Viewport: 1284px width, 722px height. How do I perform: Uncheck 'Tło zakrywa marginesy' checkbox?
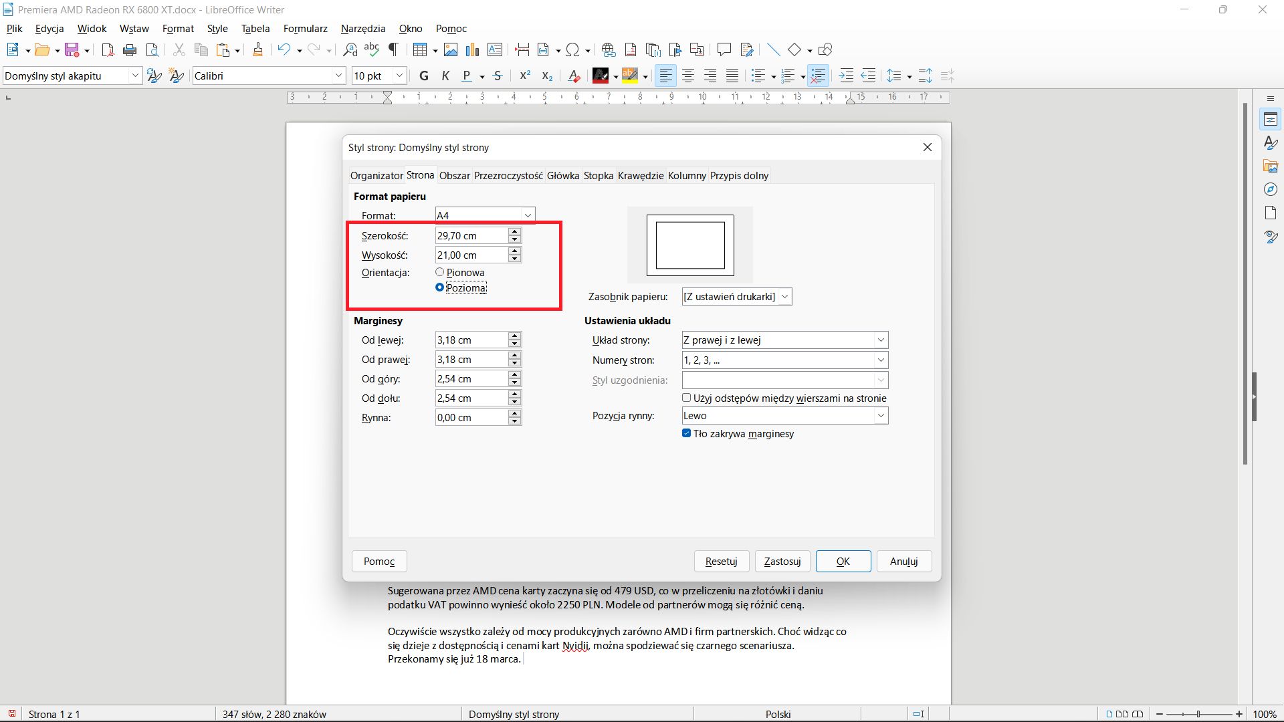coord(686,433)
